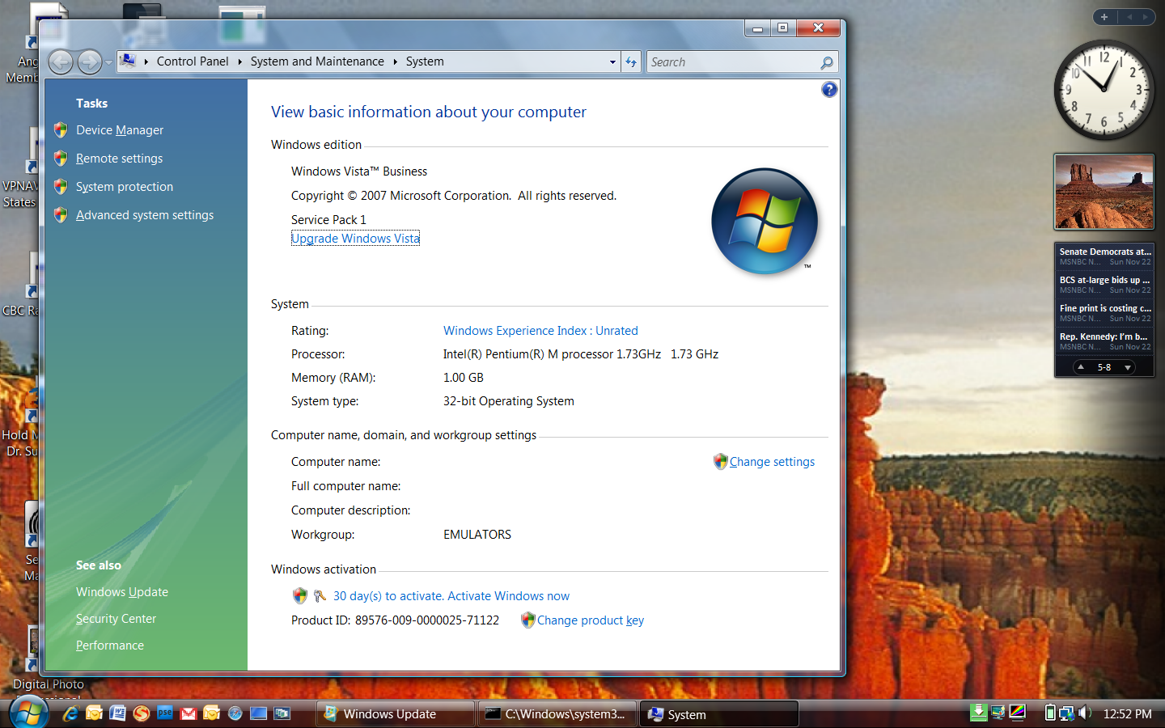Image resolution: width=1165 pixels, height=728 pixels.
Task: Open Remote settings task link
Action: point(119,159)
